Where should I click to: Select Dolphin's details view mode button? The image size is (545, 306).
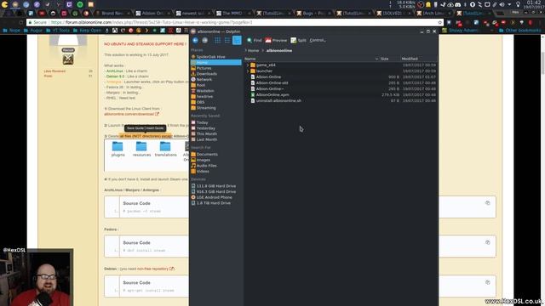click(237, 40)
